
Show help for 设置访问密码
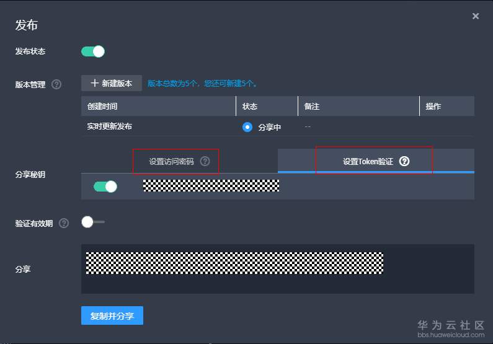(x=205, y=162)
